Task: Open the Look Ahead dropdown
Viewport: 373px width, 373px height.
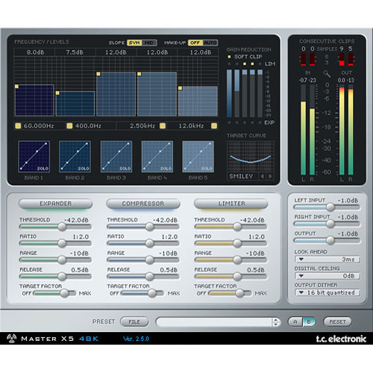Action: click(327, 260)
